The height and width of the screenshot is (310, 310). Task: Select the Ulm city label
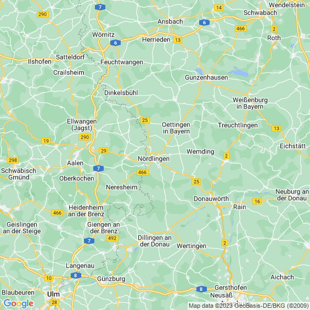pyautogui.click(x=53, y=294)
